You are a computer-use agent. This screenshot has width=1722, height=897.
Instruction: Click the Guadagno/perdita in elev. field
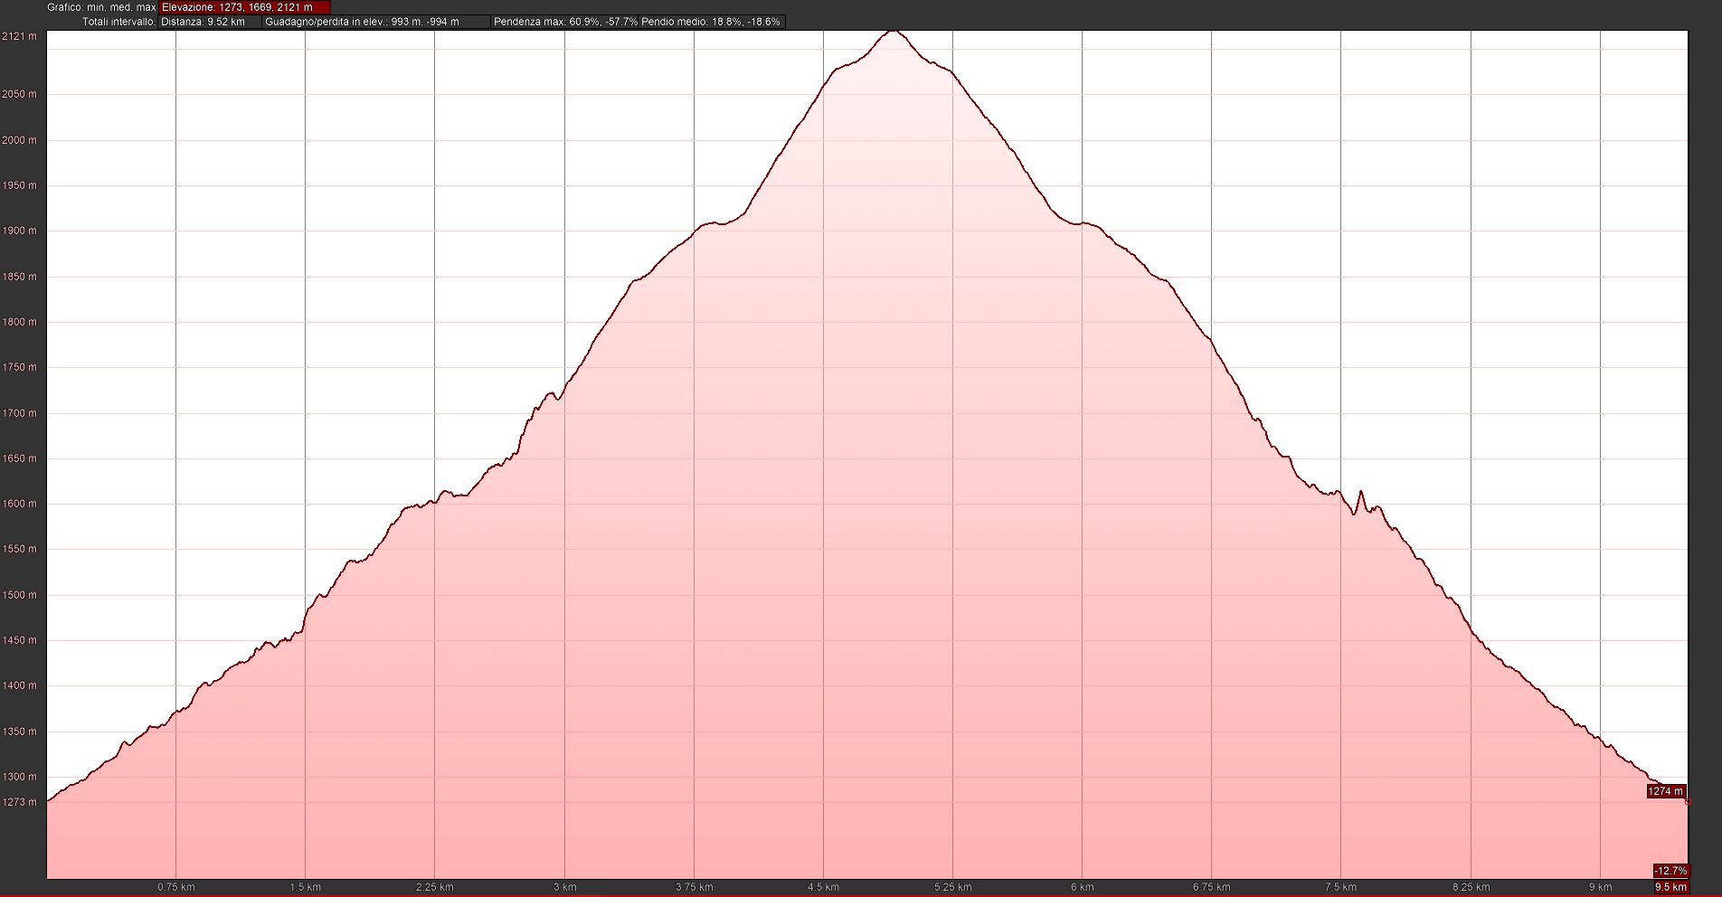click(374, 22)
